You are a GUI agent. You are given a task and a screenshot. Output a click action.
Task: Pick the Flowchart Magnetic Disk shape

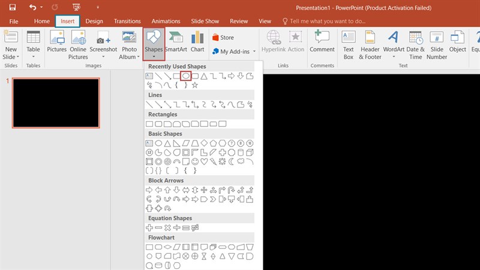[x=158, y=265]
